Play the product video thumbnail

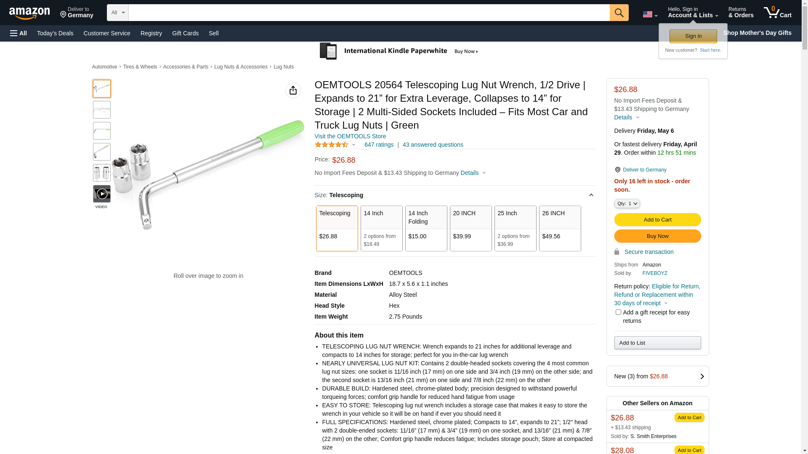[101, 194]
